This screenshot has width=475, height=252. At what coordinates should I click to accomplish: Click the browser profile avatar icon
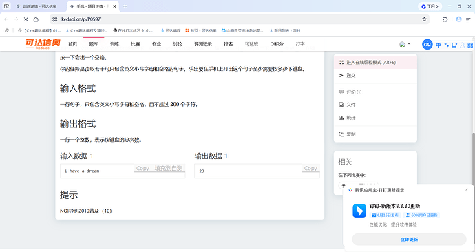click(x=458, y=19)
